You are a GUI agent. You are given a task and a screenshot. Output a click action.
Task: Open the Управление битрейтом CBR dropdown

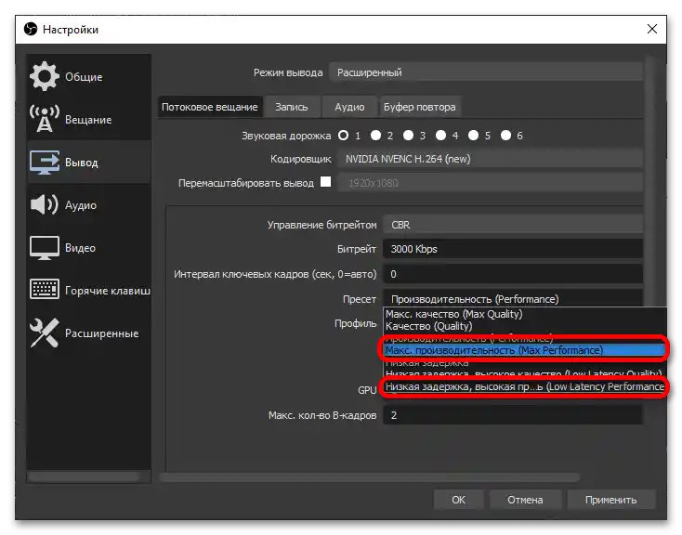pos(513,225)
